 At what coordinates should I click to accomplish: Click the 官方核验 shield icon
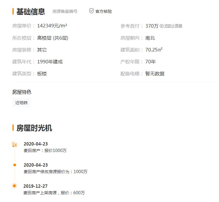[x=91, y=11]
